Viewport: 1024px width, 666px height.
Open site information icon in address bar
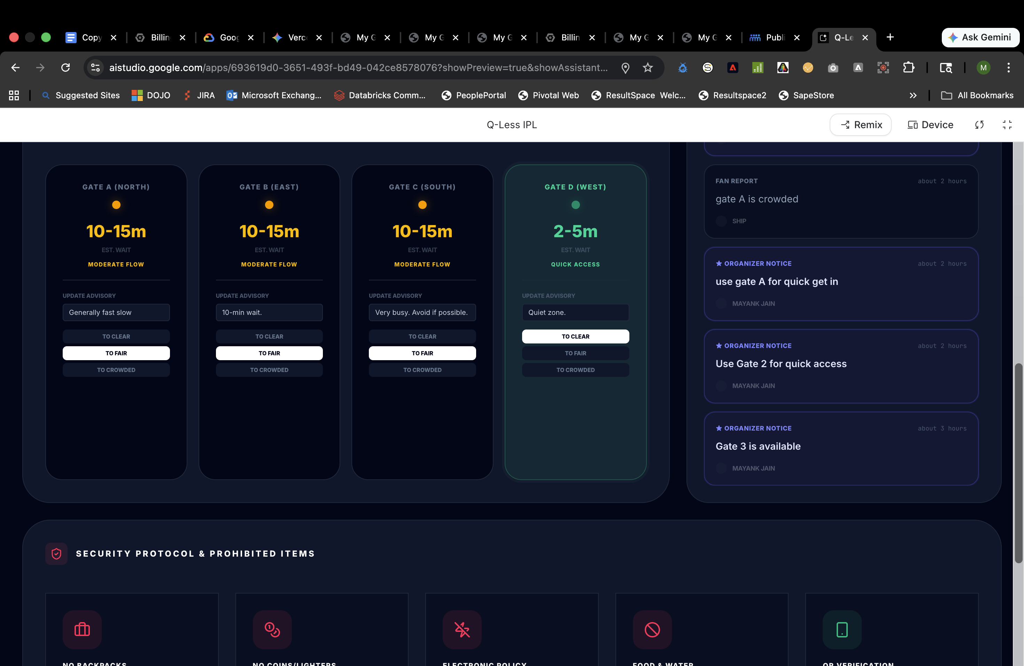pos(95,68)
